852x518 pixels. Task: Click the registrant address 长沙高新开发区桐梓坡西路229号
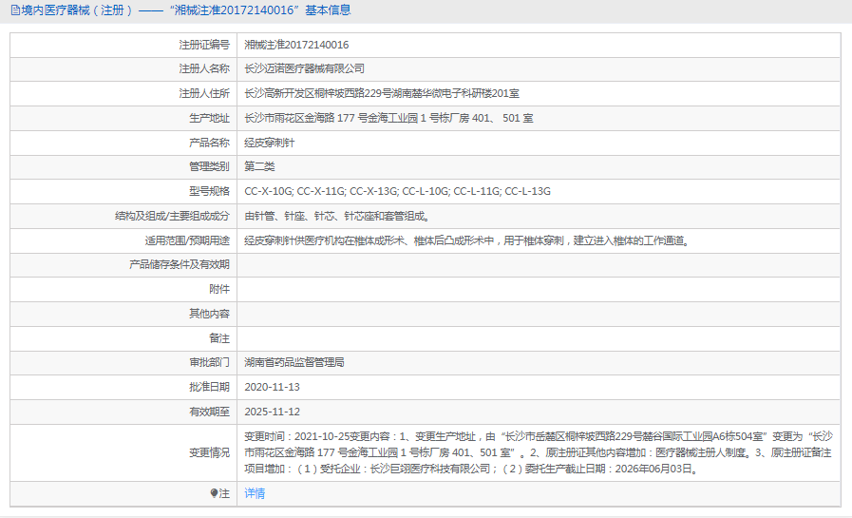(x=318, y=93)
